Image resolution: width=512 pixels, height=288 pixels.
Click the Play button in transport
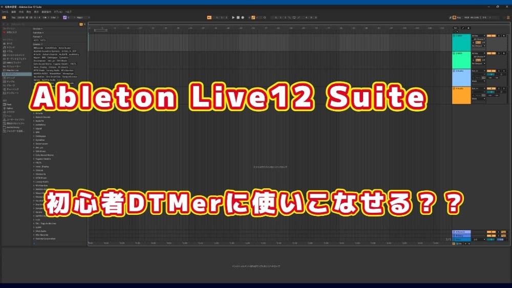pyautogui.click(x=233, y=17)
